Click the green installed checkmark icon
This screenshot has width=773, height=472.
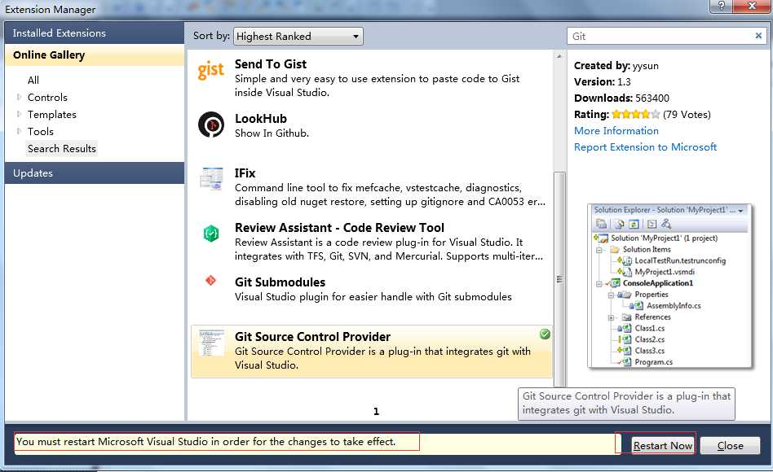(545, 334)
